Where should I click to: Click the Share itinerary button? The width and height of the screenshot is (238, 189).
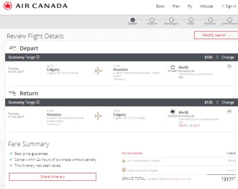click(52, 177)
